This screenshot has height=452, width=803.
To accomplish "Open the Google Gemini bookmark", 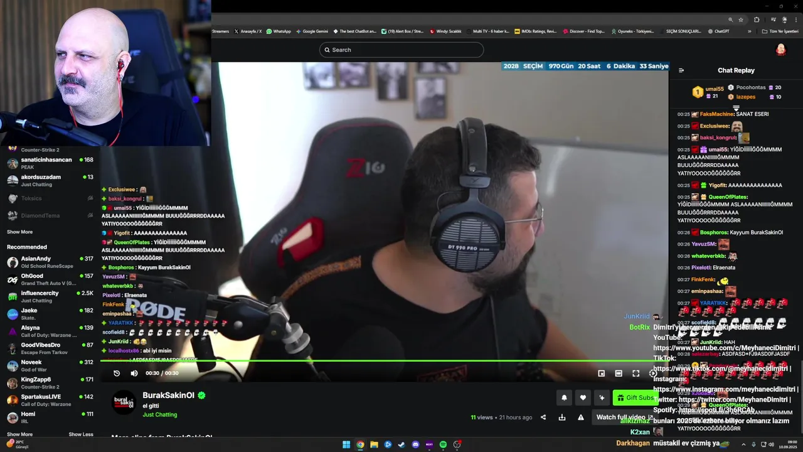I will pos(312,31).
